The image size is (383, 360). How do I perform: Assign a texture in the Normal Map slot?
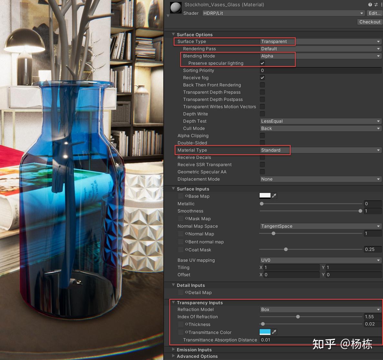click(181, 234)
